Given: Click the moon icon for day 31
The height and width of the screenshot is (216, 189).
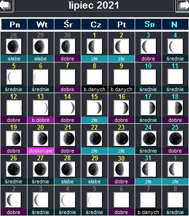Looking at the screenshot, I should pos(148,169).
